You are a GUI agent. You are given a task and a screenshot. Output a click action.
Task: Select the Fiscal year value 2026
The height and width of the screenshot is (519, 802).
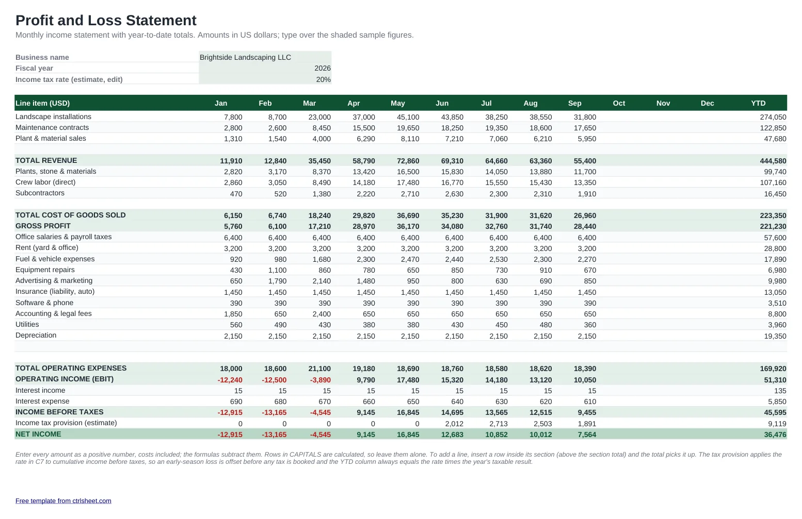[265, 68]
